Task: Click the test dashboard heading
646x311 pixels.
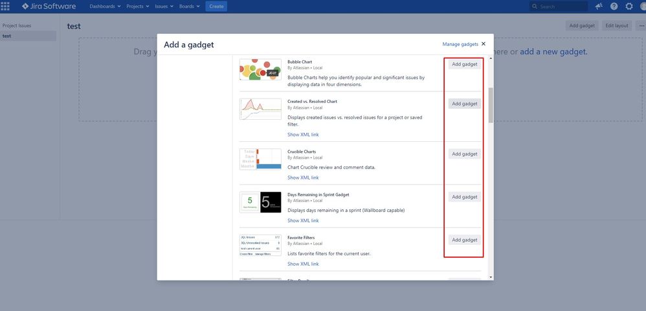Action: 74,26
